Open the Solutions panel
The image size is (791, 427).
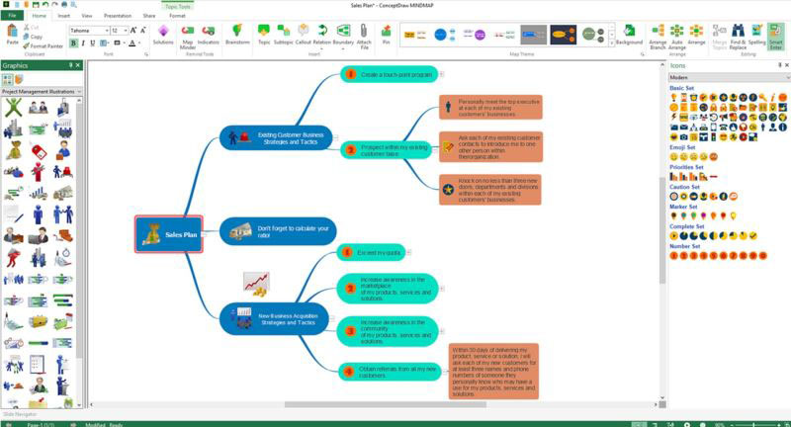pyautogui.click(x=163, y=35)
